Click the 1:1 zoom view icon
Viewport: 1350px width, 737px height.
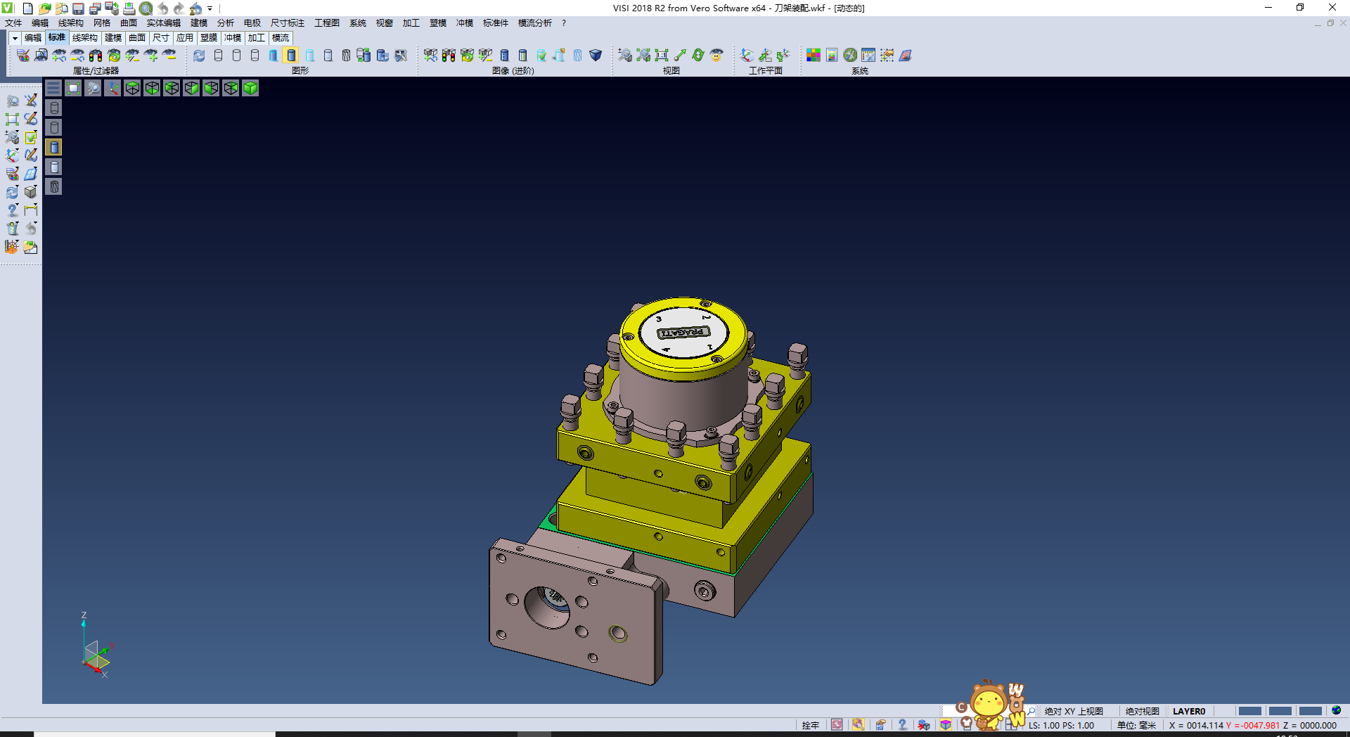662,55
